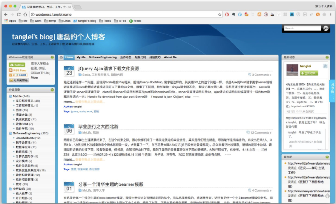336x204 pixels.
Task: Open the About Me page tab
Action: (170, 57)
